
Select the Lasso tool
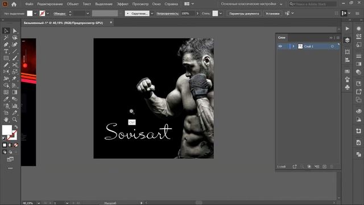[x=15, y=38]
